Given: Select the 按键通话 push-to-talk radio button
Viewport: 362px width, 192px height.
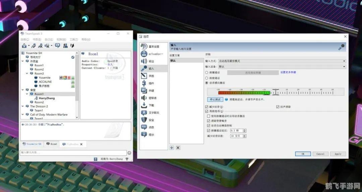Looking at the screenshot, I should tap(206, 72).
